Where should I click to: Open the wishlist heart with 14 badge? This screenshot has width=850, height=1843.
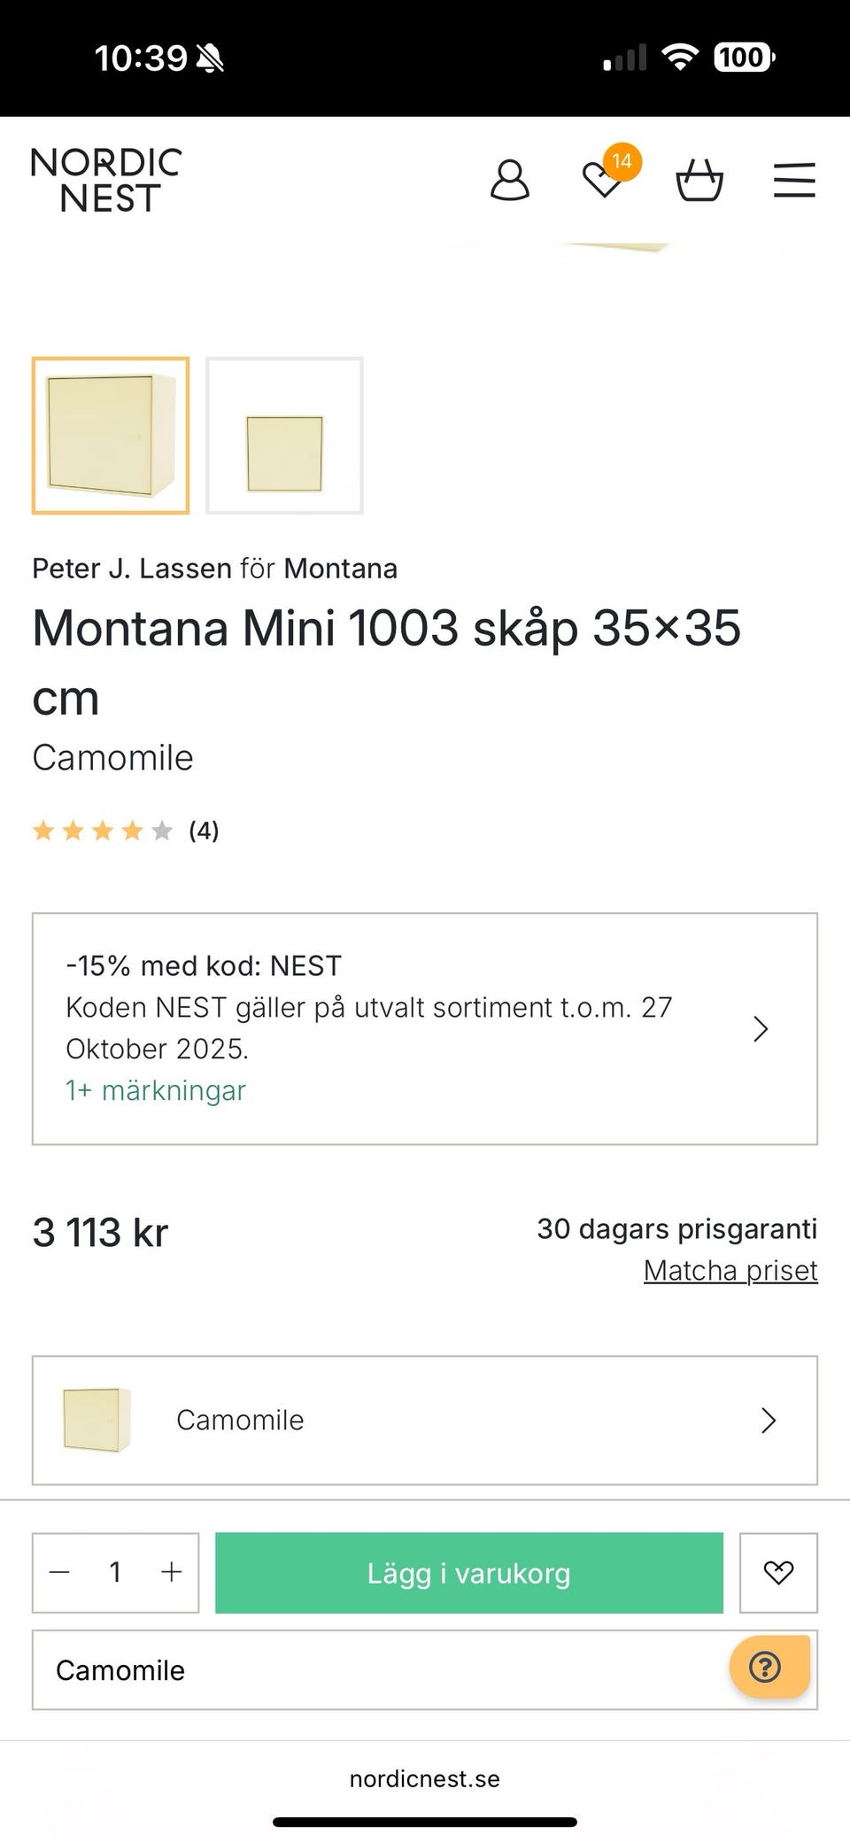(x=604, y=180)
